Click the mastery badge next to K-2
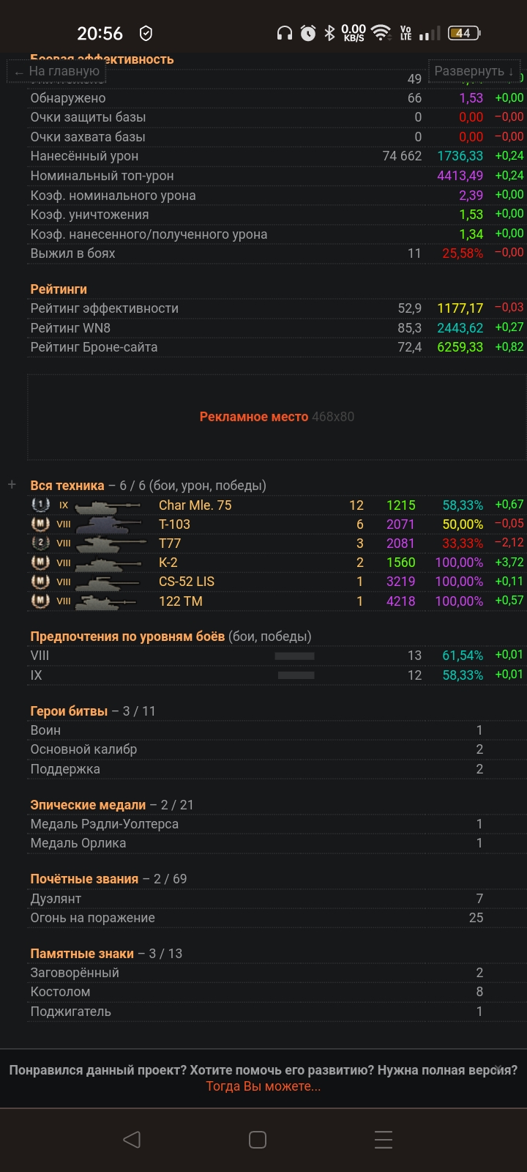 (40, 563)
